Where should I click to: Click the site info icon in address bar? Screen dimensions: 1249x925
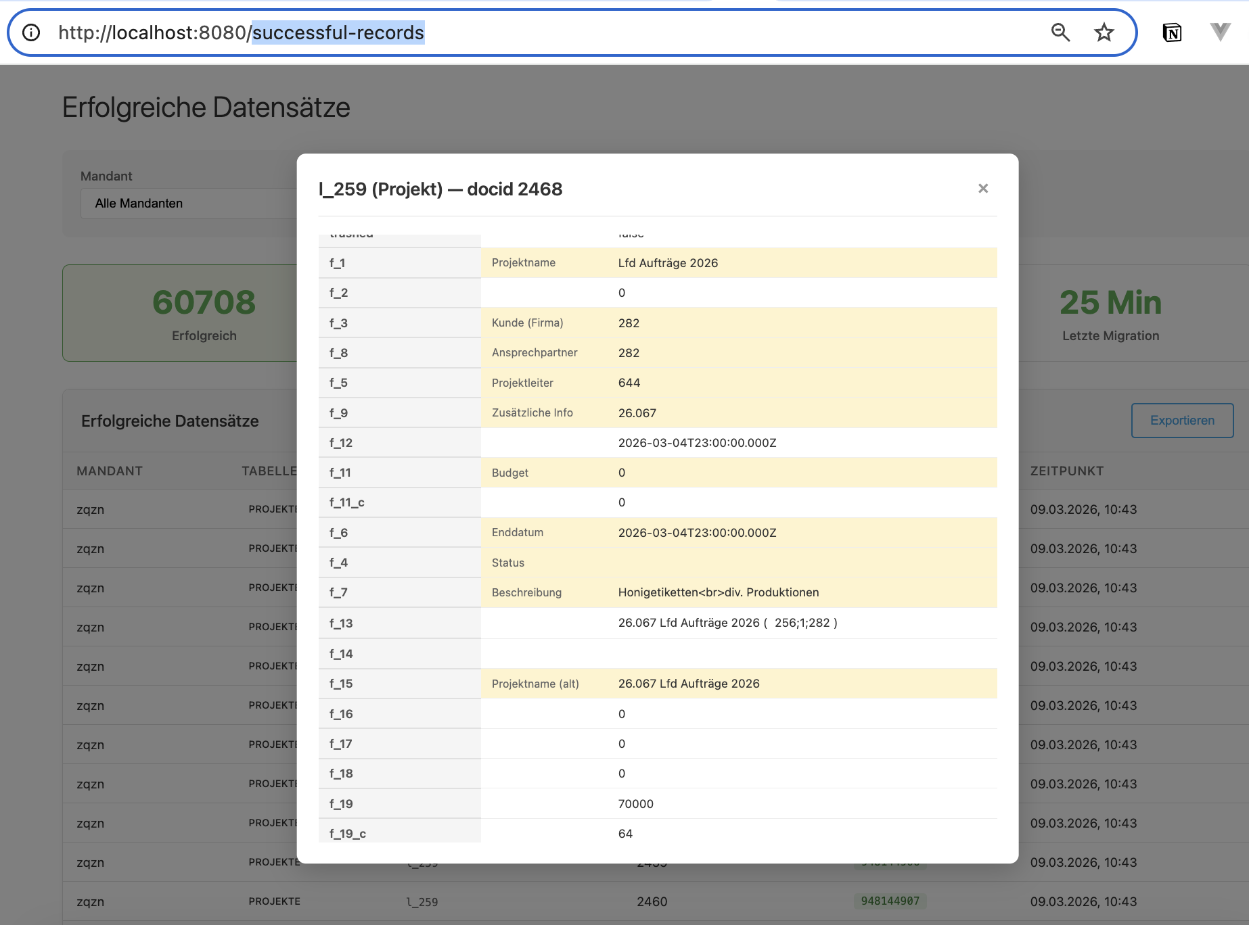click(31, 32)
